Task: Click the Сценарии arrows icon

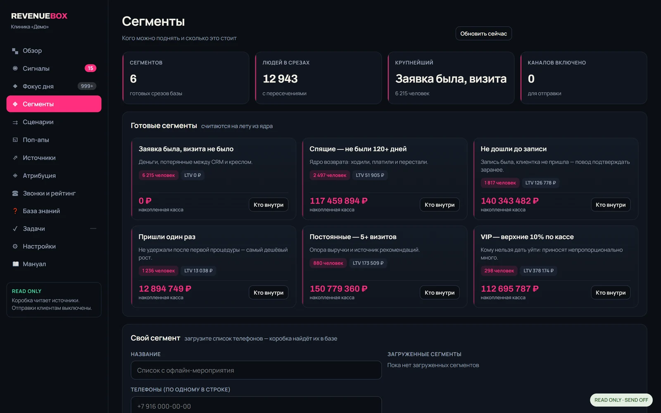Action: 15,122
